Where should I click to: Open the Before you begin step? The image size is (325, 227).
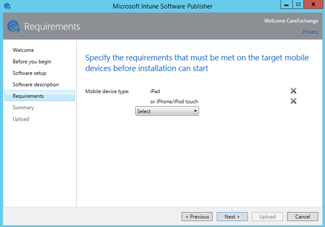coord(32,62)
